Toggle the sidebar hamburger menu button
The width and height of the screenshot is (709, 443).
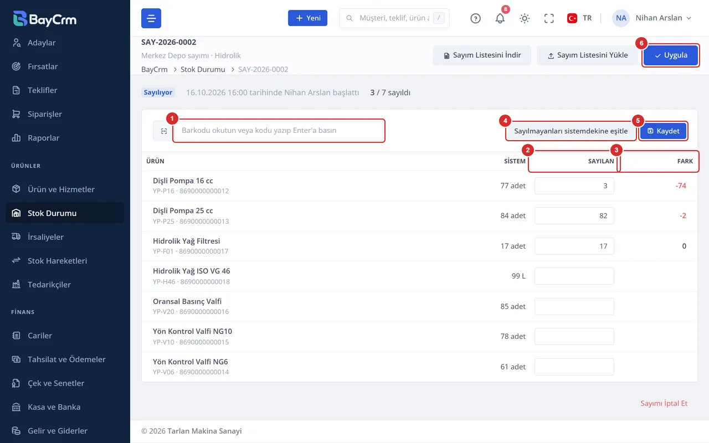click(x=151, y=18)
